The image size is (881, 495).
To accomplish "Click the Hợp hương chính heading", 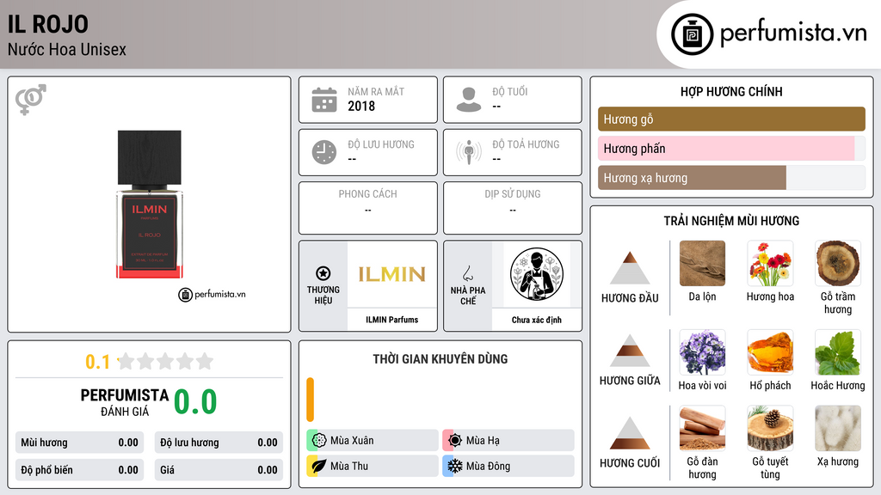I will [x=731, y=91].
